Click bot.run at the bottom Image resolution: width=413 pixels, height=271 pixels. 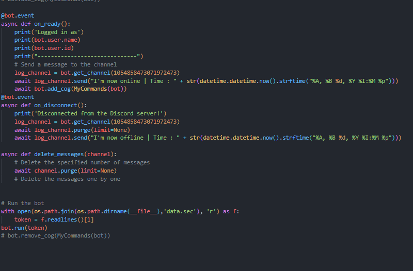point(12,228)
